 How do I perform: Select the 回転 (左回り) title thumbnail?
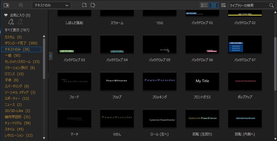click(x=202, y=118)
